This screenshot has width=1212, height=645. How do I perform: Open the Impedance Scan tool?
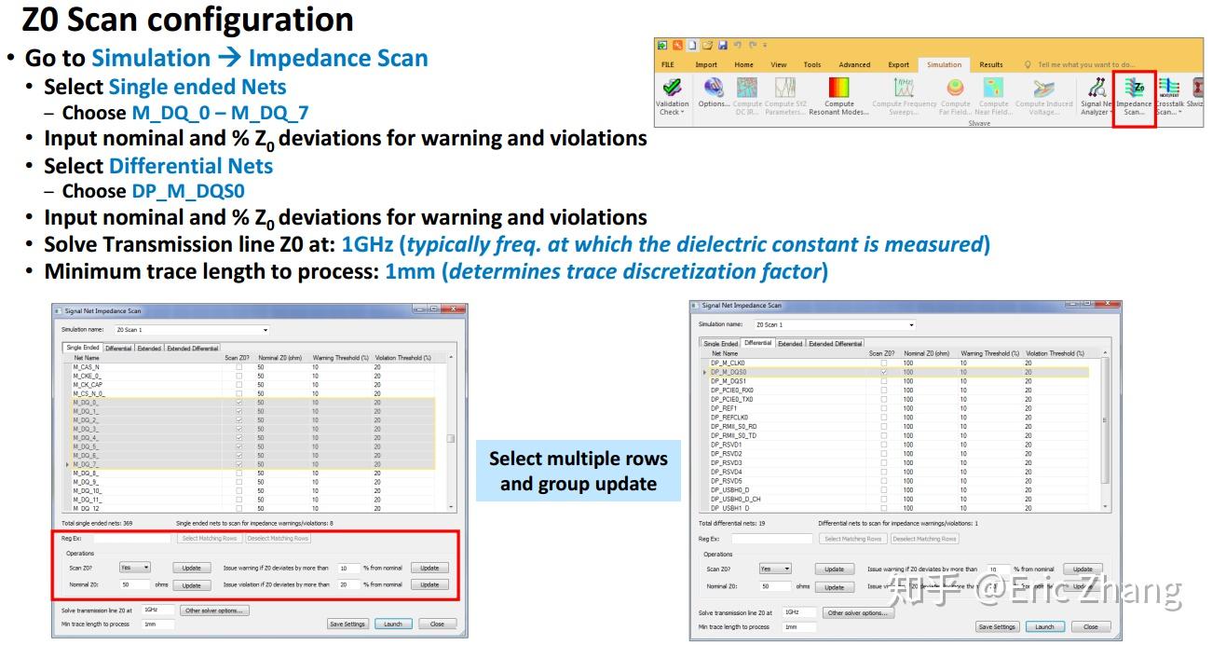(1134, 96)
